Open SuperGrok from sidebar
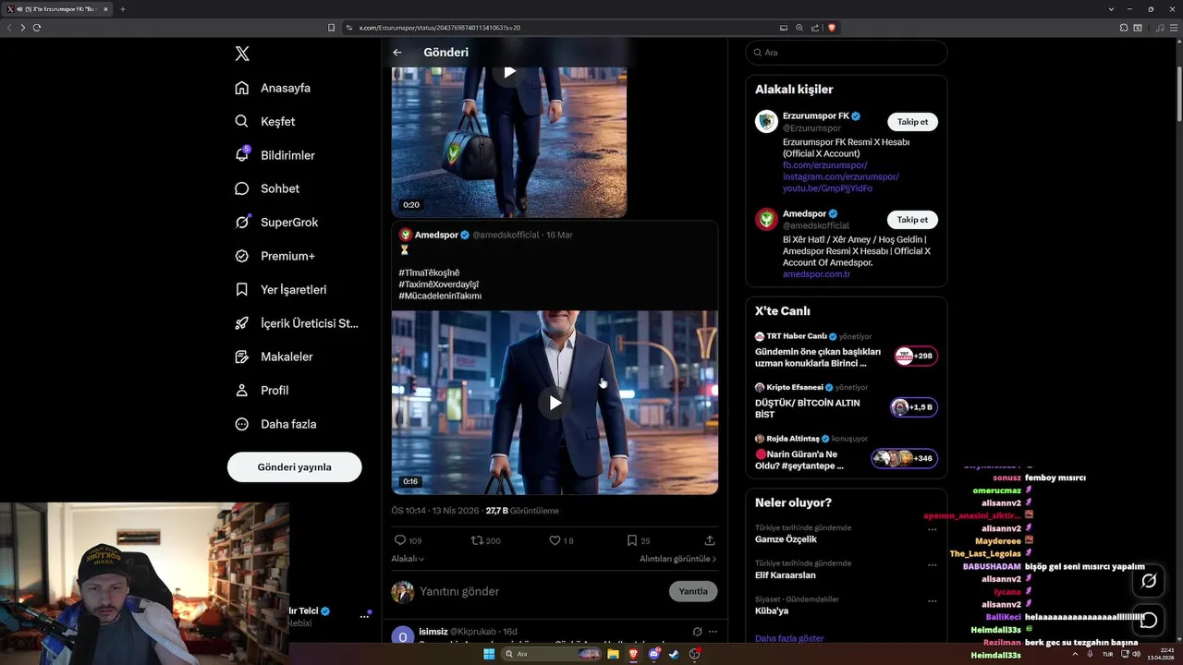1183x665 pixels. point(276,222)
